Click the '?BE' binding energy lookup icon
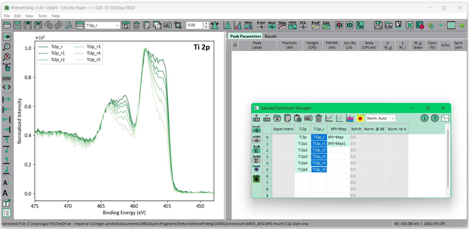 click(360, 25)
